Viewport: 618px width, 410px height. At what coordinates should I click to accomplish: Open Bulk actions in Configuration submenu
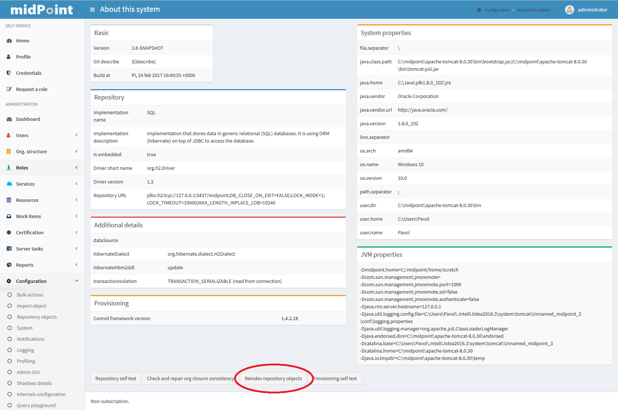(30, 295)
